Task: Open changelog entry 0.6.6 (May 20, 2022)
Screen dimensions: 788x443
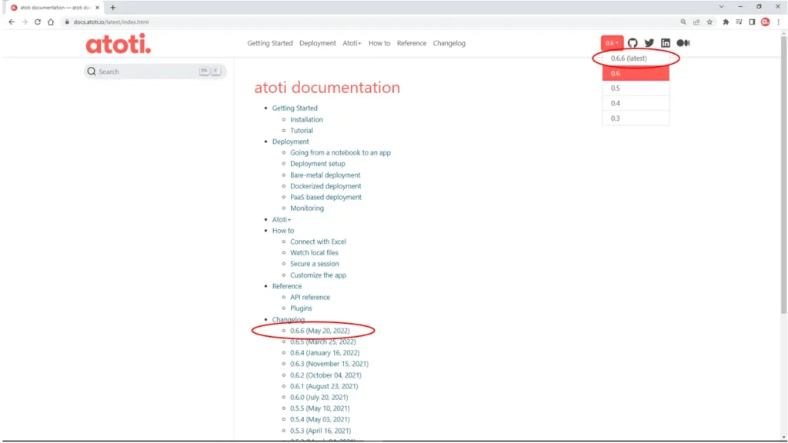Action: (x=319, y=331)
